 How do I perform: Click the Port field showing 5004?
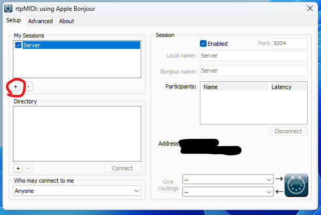tap(290, 43)
